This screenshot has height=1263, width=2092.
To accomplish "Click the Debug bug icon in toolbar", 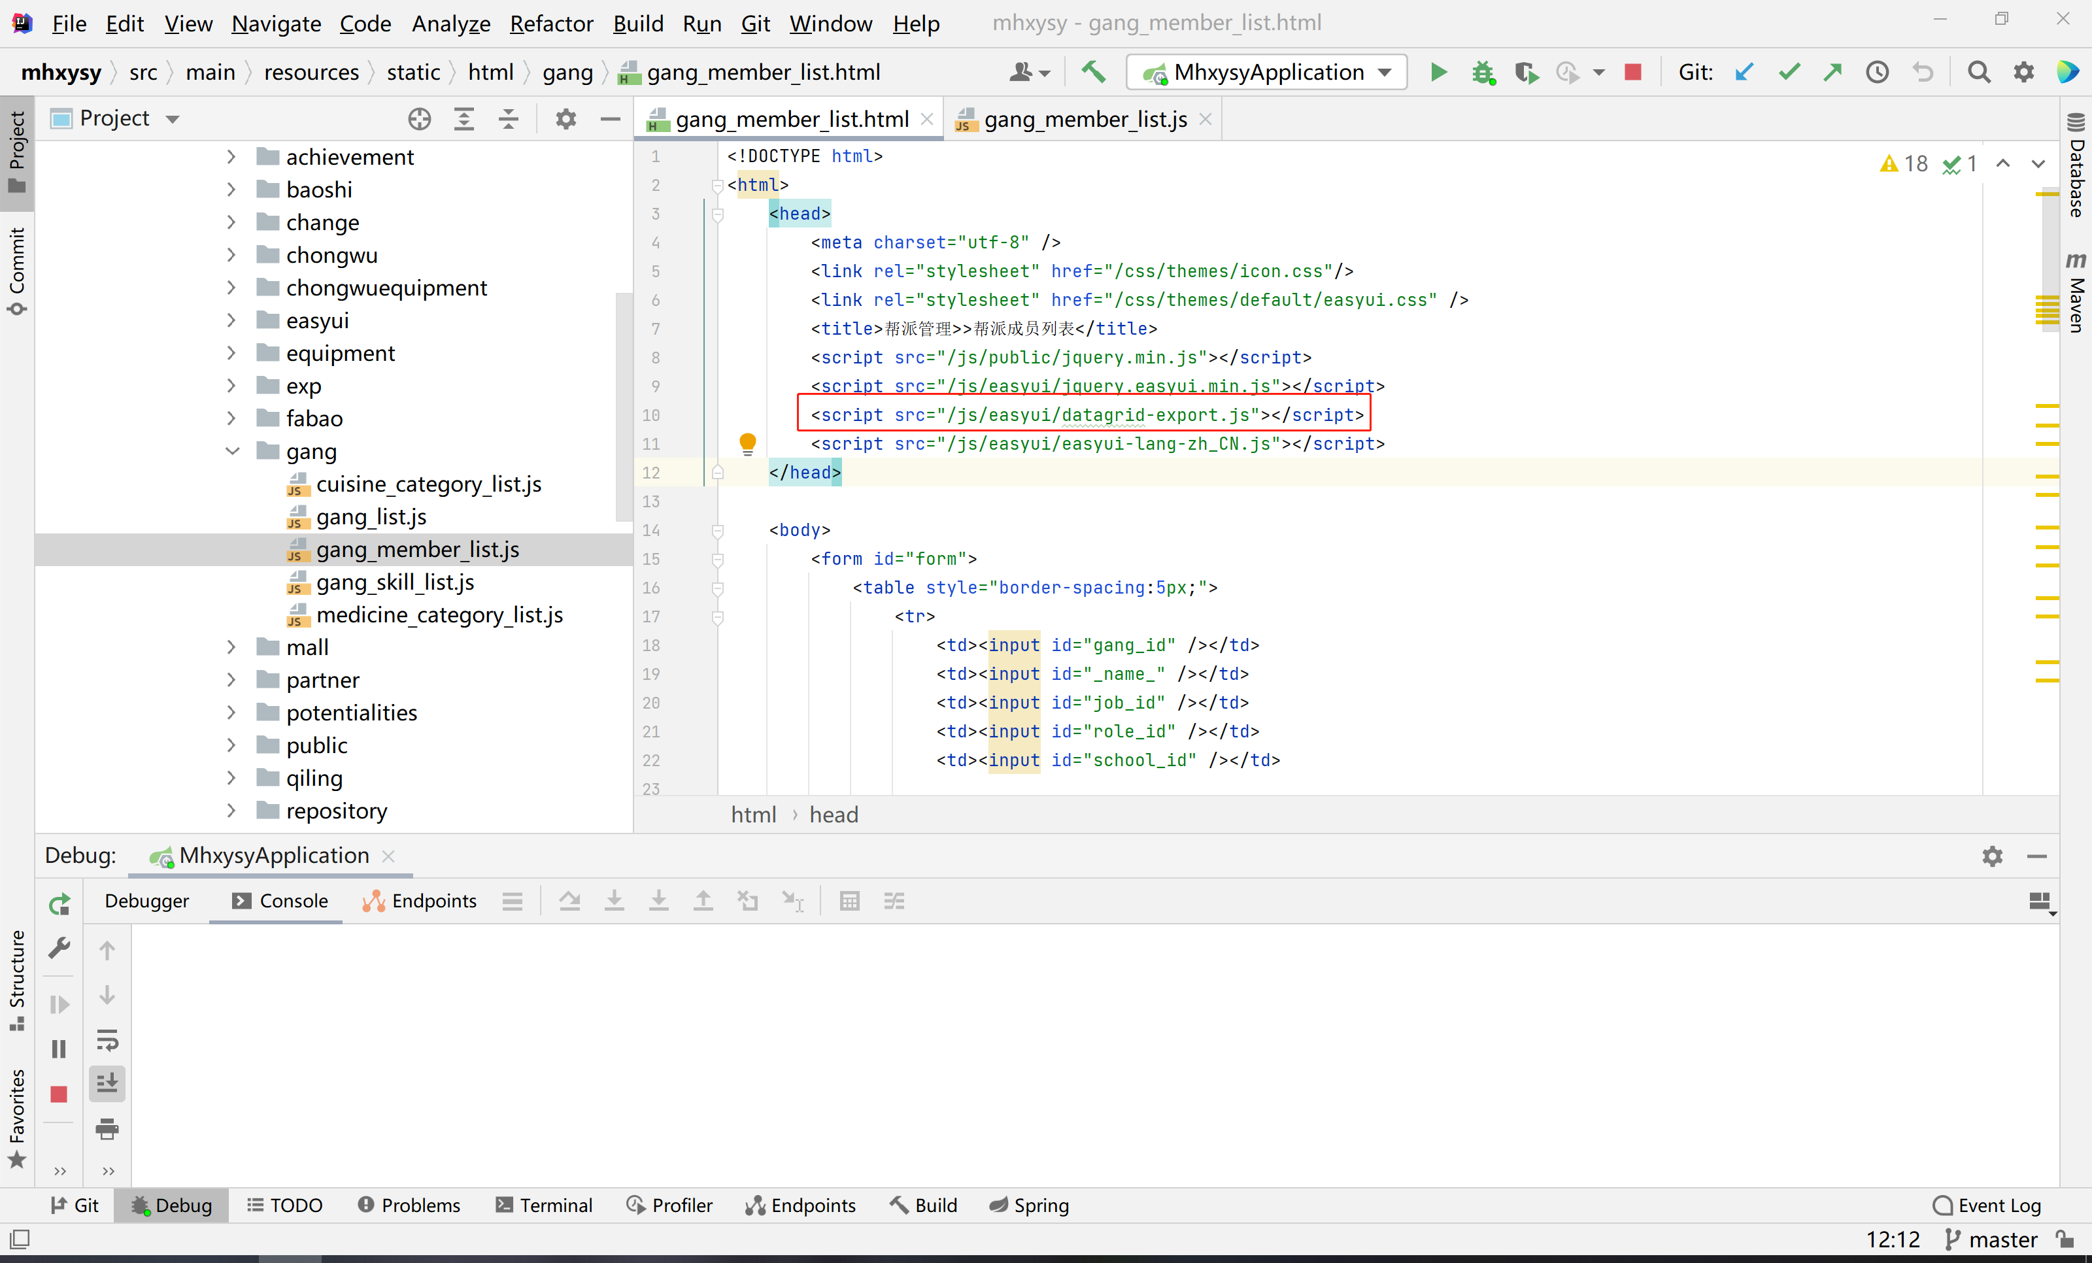I will coord(1483,72).
